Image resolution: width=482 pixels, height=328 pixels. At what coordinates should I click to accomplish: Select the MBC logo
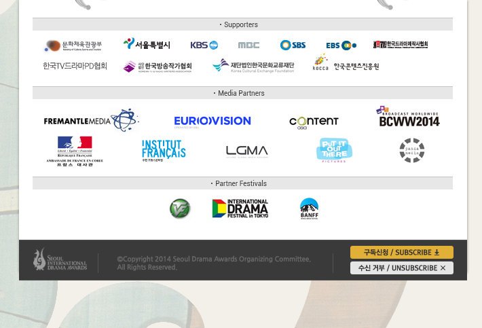coord(248,45)
